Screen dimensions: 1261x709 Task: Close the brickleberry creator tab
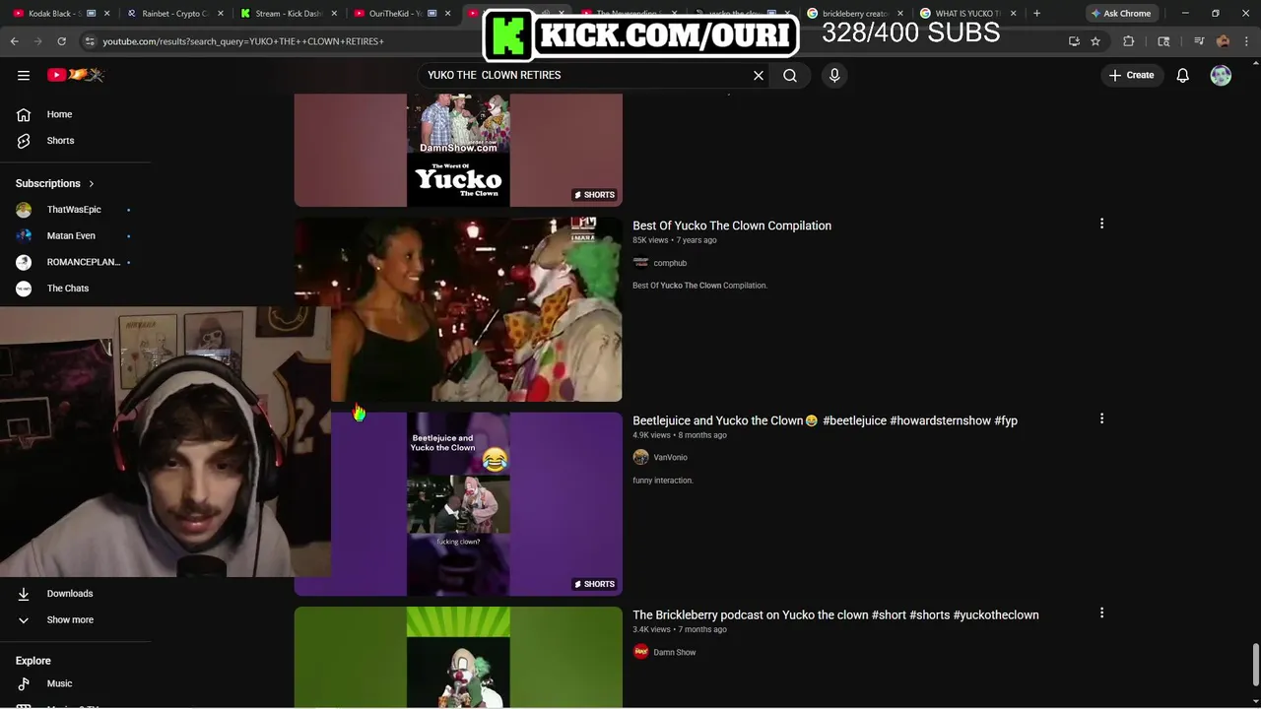pyautogui.click(x=899, y=14)
